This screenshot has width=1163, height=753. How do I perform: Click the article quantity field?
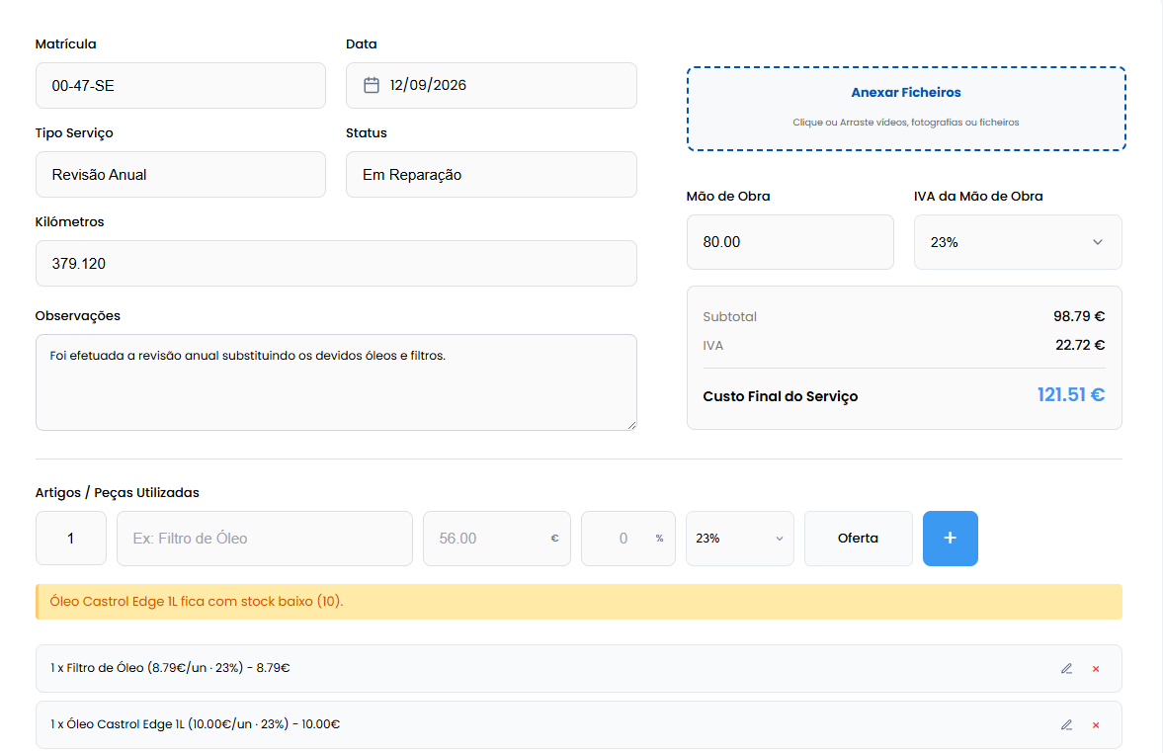[x=70, y=539]
